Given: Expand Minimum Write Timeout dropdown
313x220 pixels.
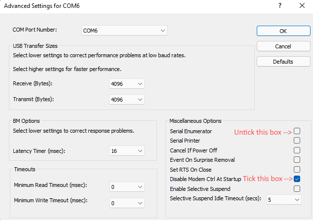Looking at the screenshot, I should click(127, 203).
